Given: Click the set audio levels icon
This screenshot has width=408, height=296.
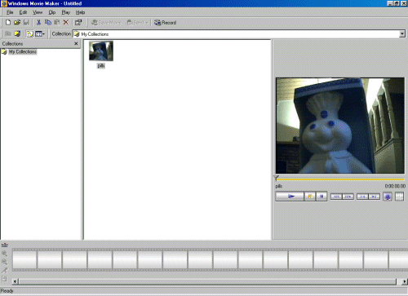Looking at the screenshot, I should [4, 279].
